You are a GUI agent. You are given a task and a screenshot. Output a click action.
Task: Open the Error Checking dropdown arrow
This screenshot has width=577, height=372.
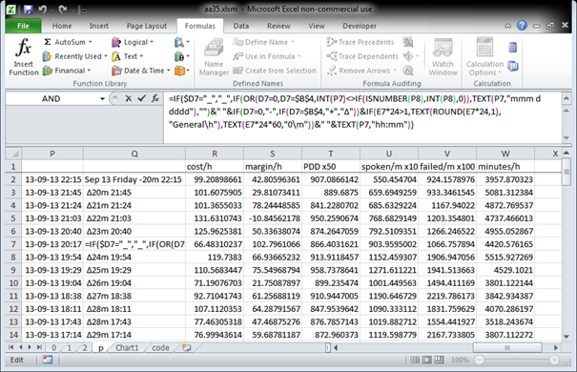click(418, 56)
